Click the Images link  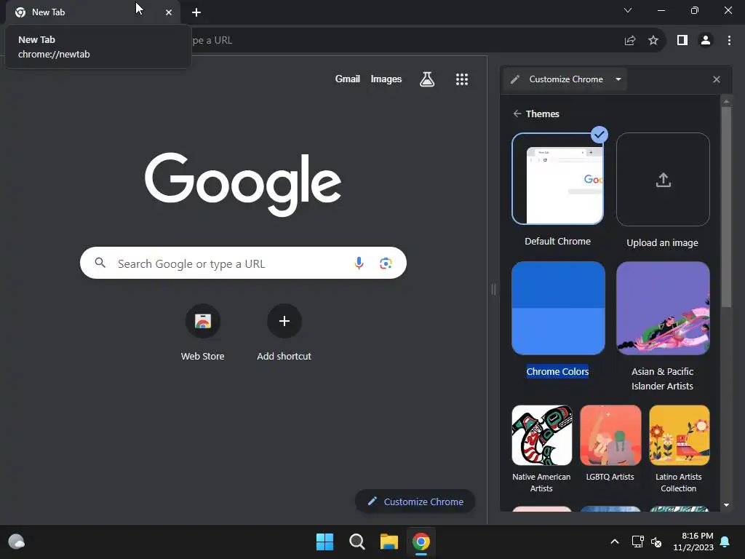pyautogui.click(x=386, y=79)
